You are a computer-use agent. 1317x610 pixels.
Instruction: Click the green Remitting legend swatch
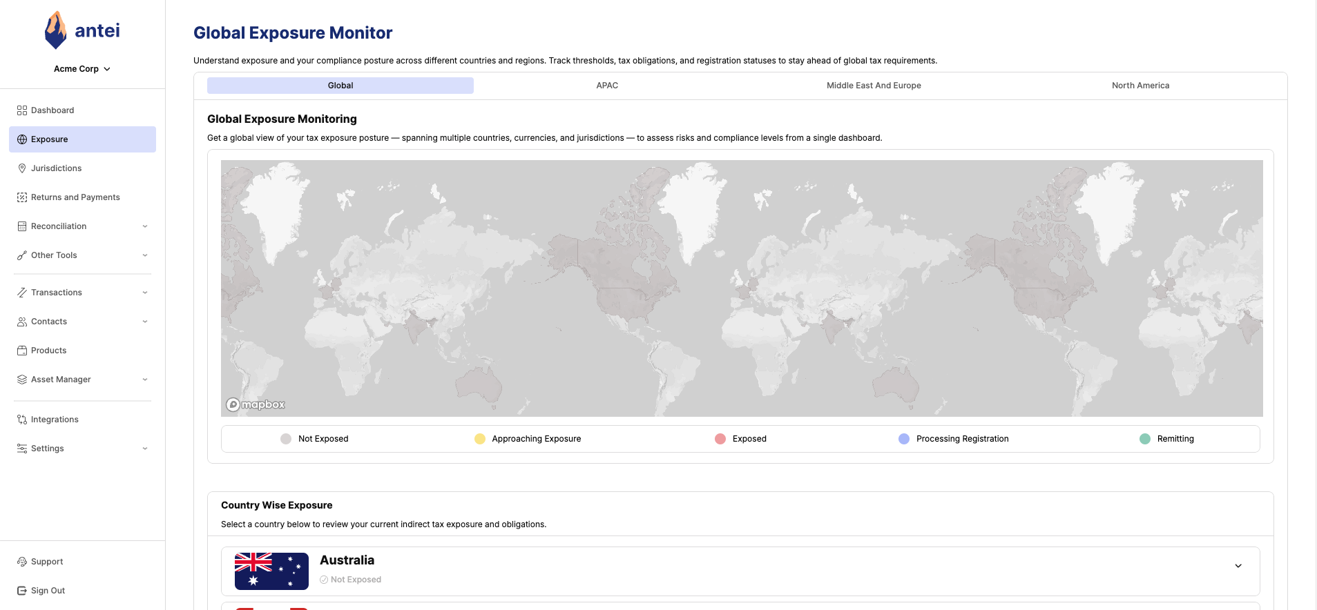tap(1145, 439)
